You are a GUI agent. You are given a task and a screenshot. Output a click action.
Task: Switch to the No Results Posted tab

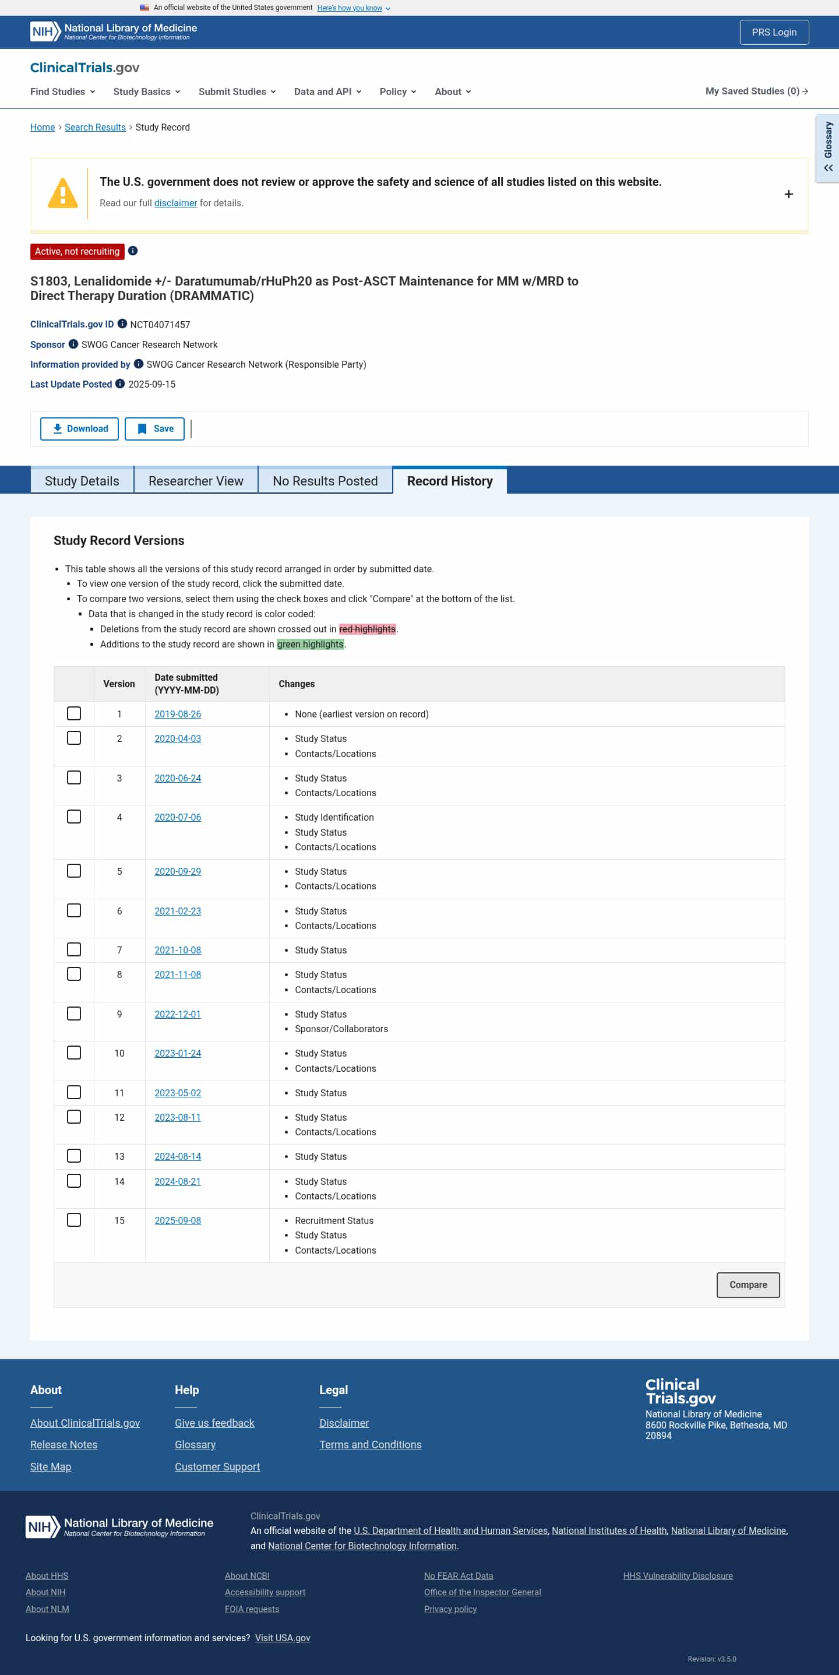click(325, 480)
